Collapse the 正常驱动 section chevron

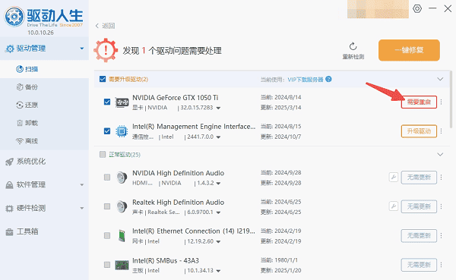(x=440, y=154)
